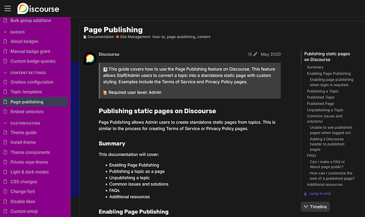
Task: Click the page icon beside Topic templates
Action: pos(5,92)
